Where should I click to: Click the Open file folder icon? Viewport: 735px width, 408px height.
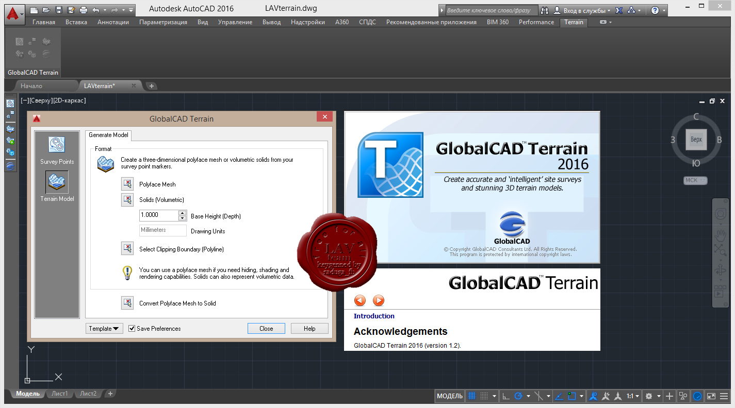point(46,10)
